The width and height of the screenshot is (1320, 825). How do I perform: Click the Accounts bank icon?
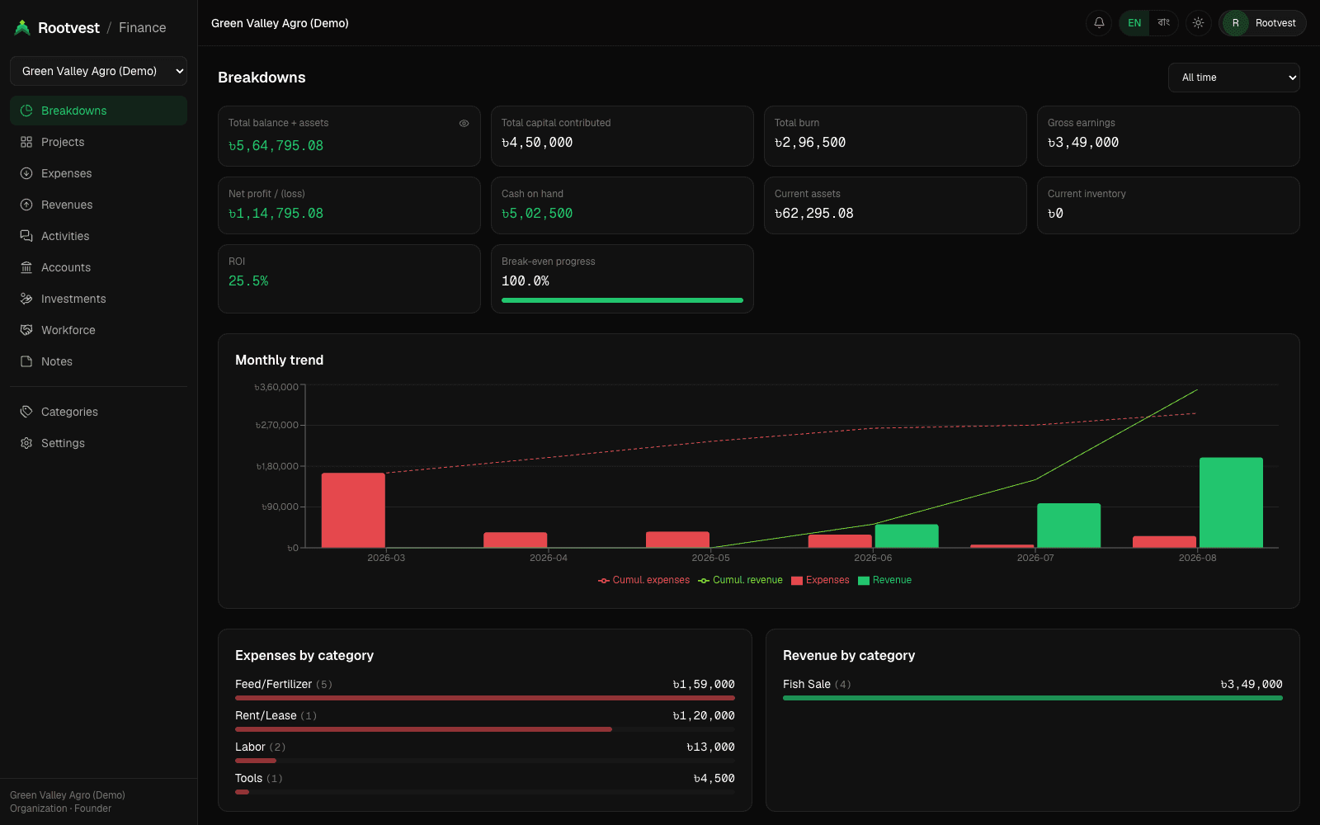click(26, 267)
